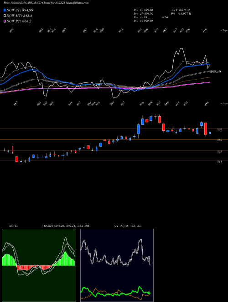Click the Pre O: 389.80 open value
Screen dimensions: 228x302
(x=143, y=10)
